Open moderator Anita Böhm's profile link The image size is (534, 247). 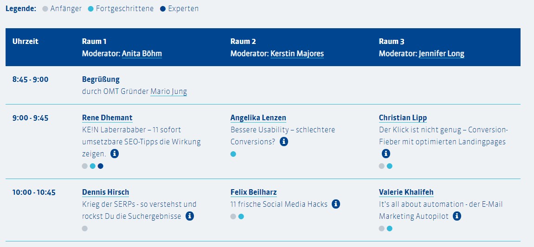(x=142, y=54)
